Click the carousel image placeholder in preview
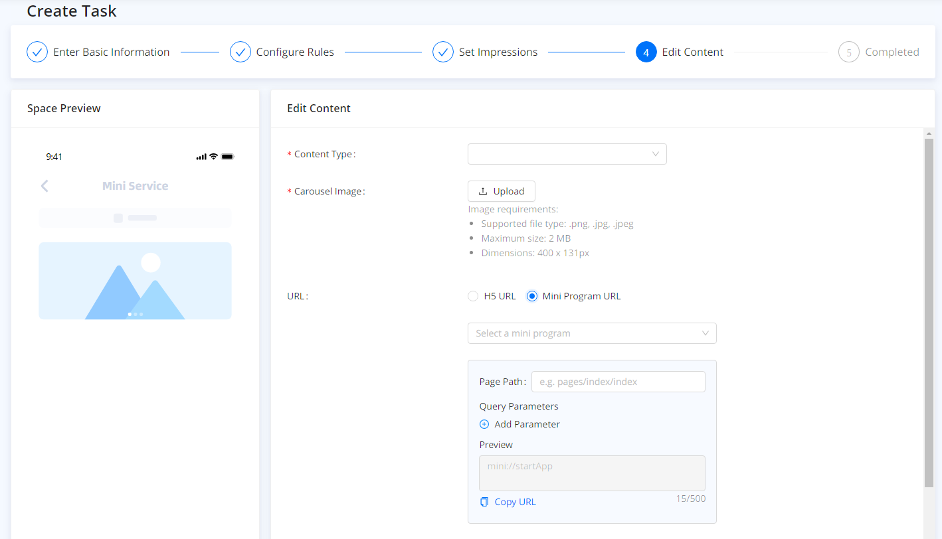The width and height of the screenshot is (942, 539). [x=135, y=281]
